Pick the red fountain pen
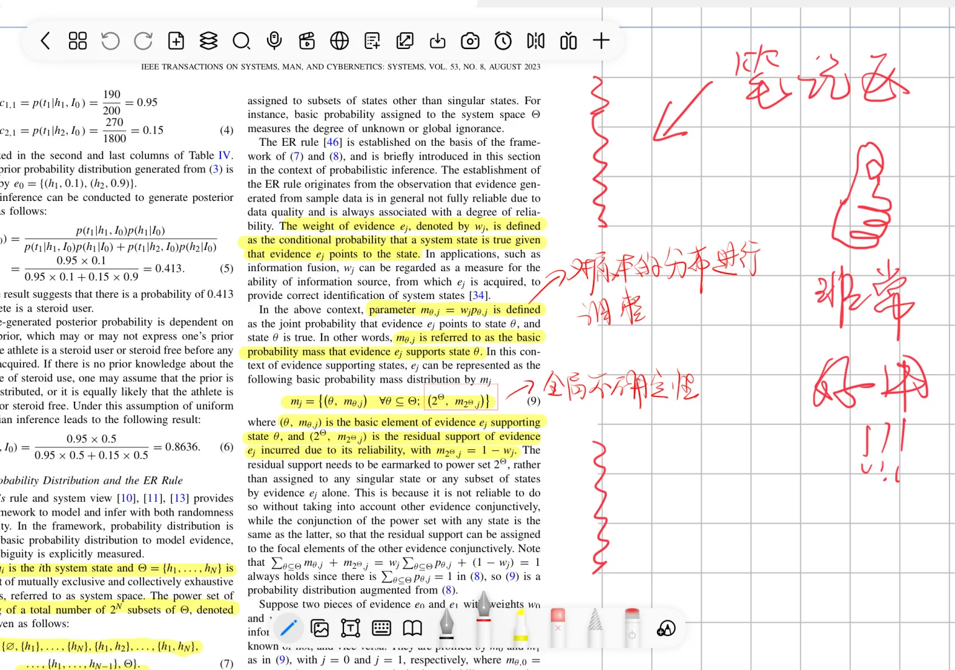955x670 pixels. pos(484,614)
